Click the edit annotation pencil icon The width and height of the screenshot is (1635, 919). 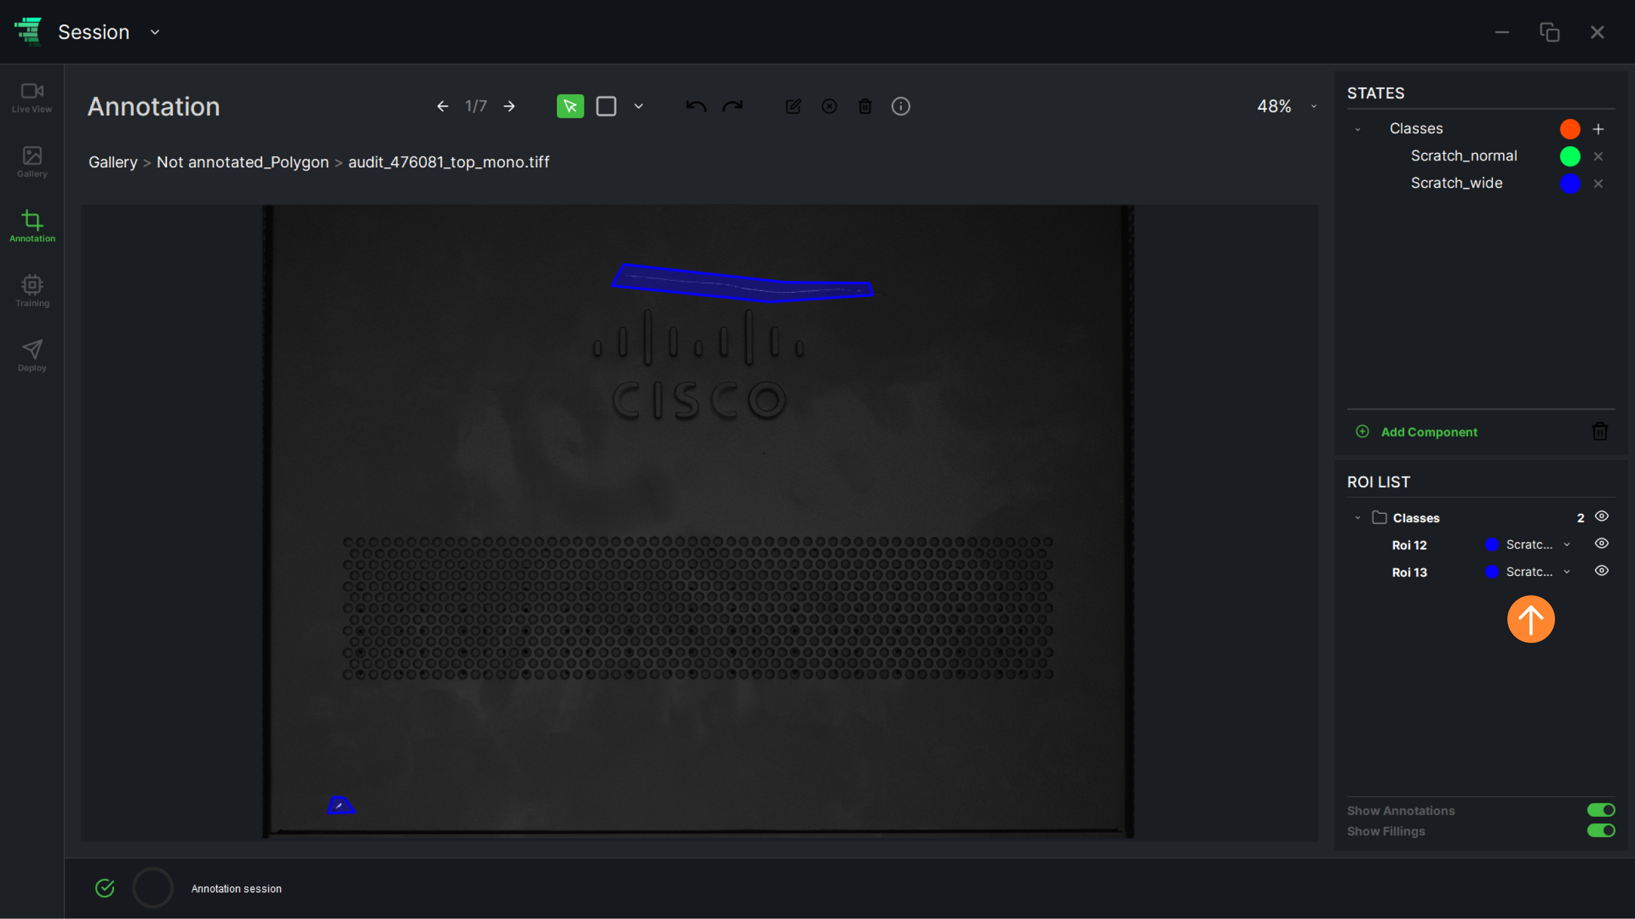click(793, 106)
